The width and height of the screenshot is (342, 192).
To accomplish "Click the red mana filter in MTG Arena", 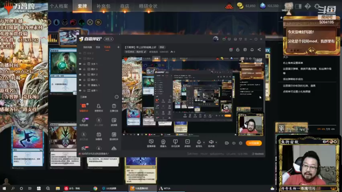I will tap(73, 22).
